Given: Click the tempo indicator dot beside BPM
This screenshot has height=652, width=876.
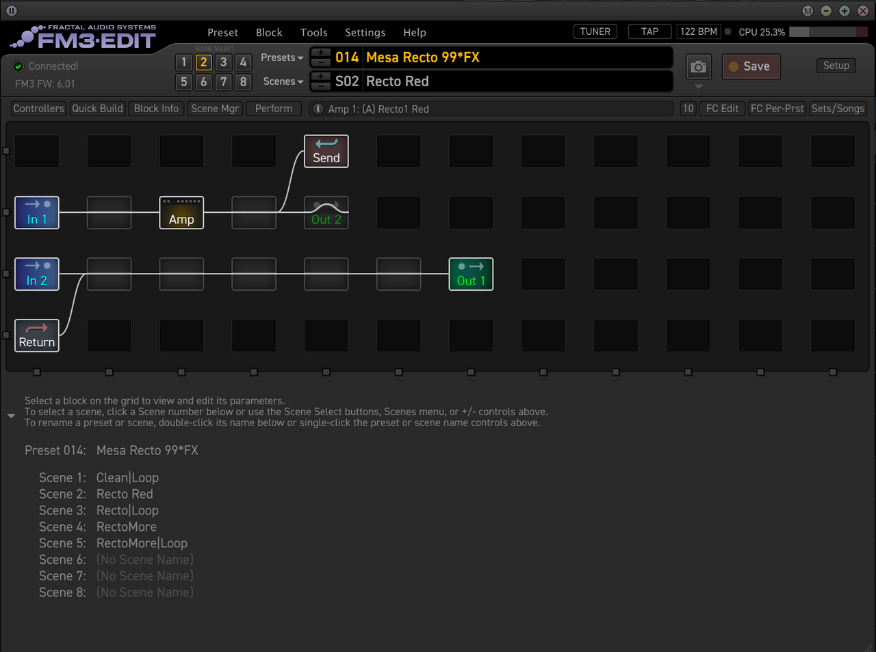Looking at the screenshot, I should [x=727, y=31].
